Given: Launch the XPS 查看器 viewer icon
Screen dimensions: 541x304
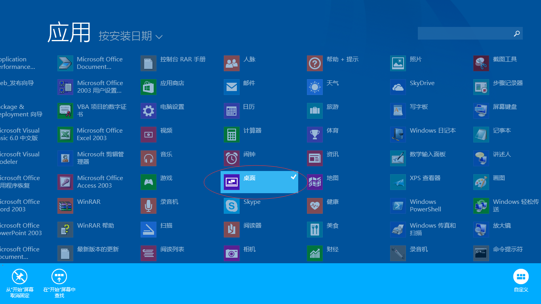Looking at the screenshot, I should click(398, 182).
